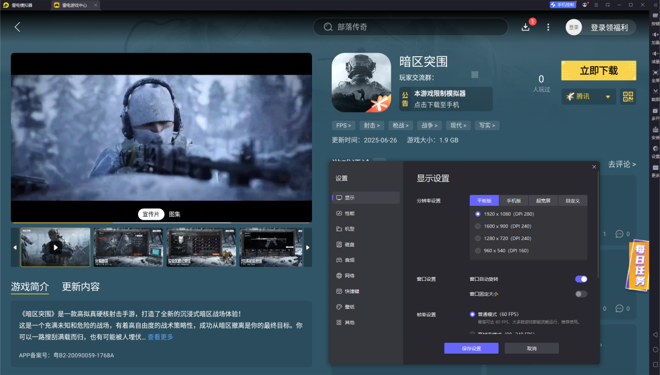
Task: Switch to 更新内容 tab
Action: point(81,286)
